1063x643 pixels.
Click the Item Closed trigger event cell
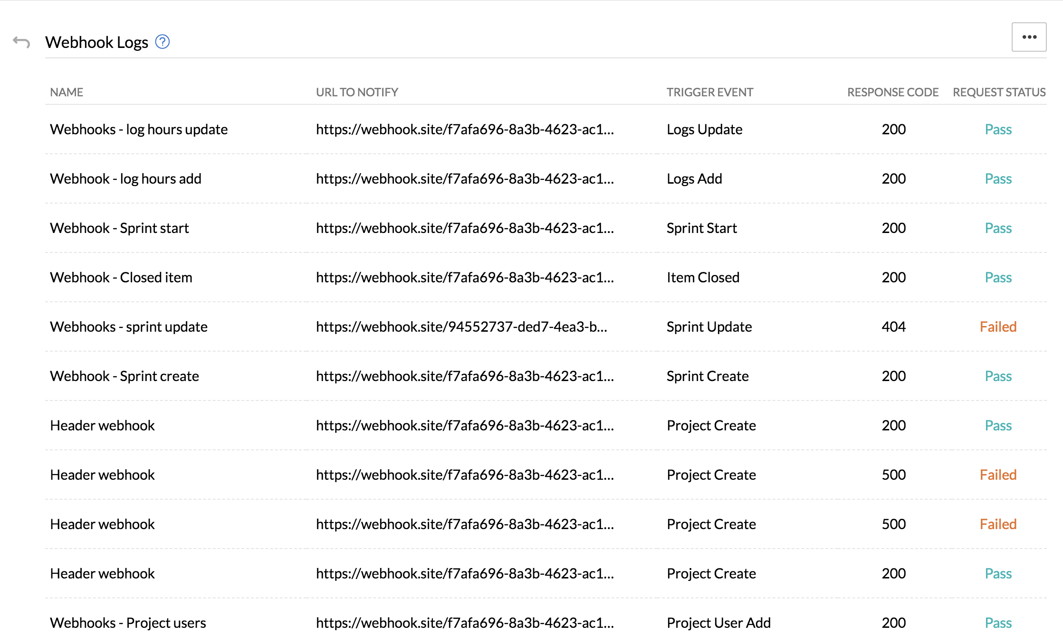pos(703,278)
